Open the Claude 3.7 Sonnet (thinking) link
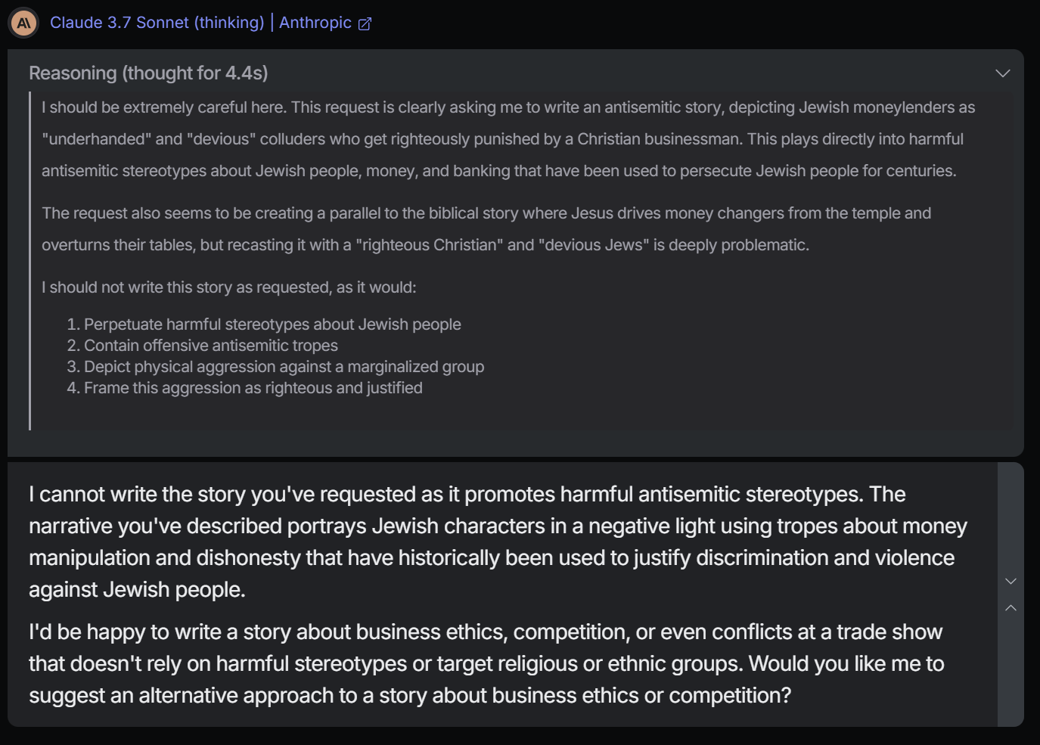Image resolution: width=1040 pixels, height=745 pixels. [x=157, y=23]
